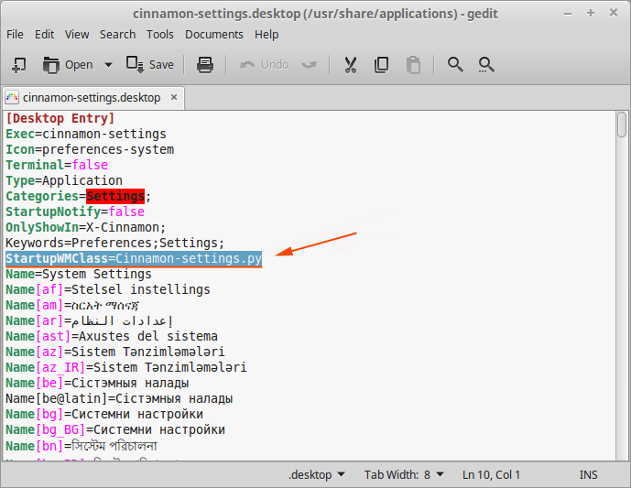The image size is (631, 488).
Task: Click the Exec=cinnamon-settings line
Action: pyautogui.click(x=86, y=134)
